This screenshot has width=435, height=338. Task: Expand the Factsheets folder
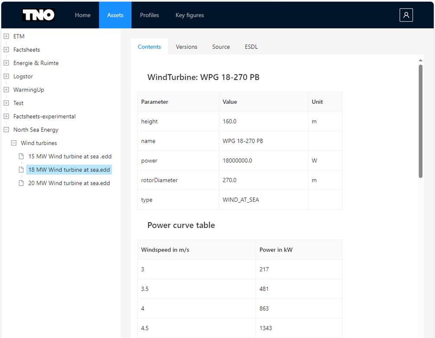6,50
